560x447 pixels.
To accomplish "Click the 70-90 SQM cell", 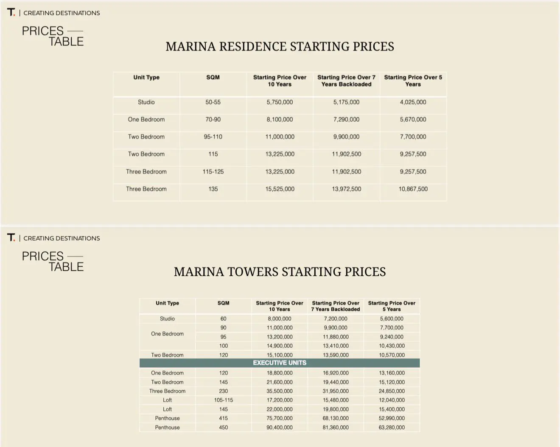I will tap(213, 120).
